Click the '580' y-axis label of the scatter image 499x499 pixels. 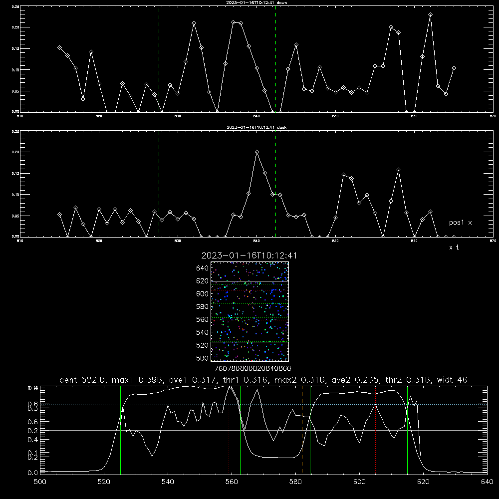pyautogui.click(x=202, y=307)
